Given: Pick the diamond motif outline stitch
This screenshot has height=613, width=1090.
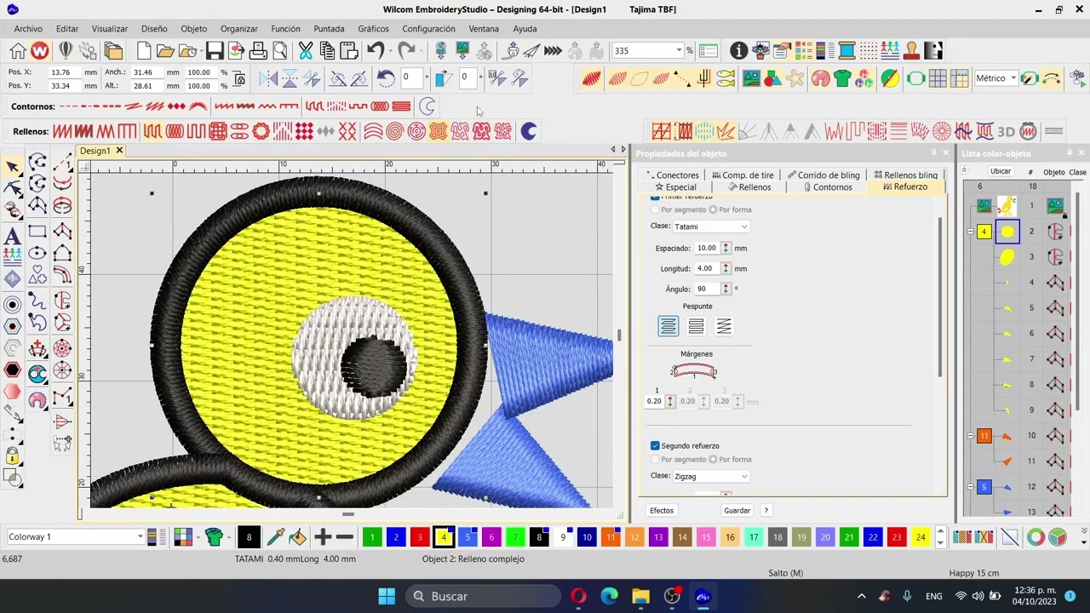Looking at the screenshot, I should pos(176,106).
